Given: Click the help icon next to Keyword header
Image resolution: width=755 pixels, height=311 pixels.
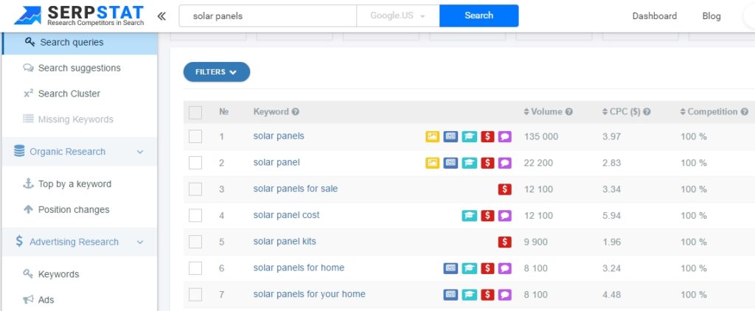Looking at the screenshot, I should (x=296, y=112).
